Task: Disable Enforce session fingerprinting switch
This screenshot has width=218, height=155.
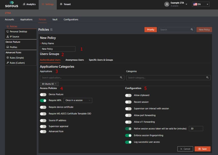Action: pos(128,135)
